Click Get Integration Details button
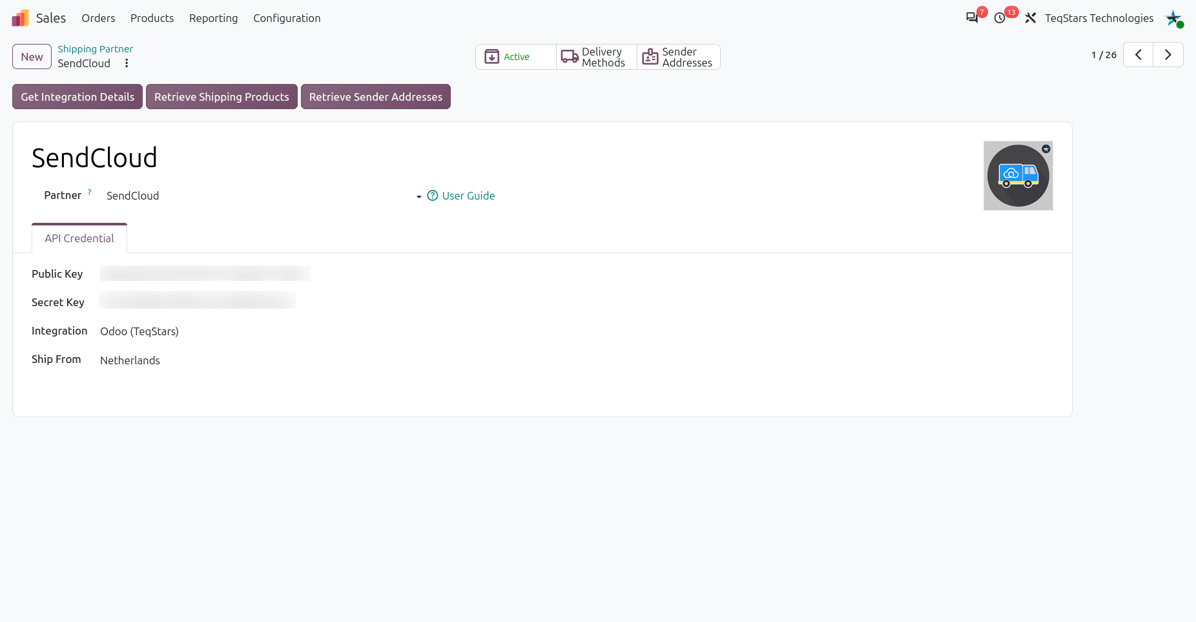 (x=77, y=97)
